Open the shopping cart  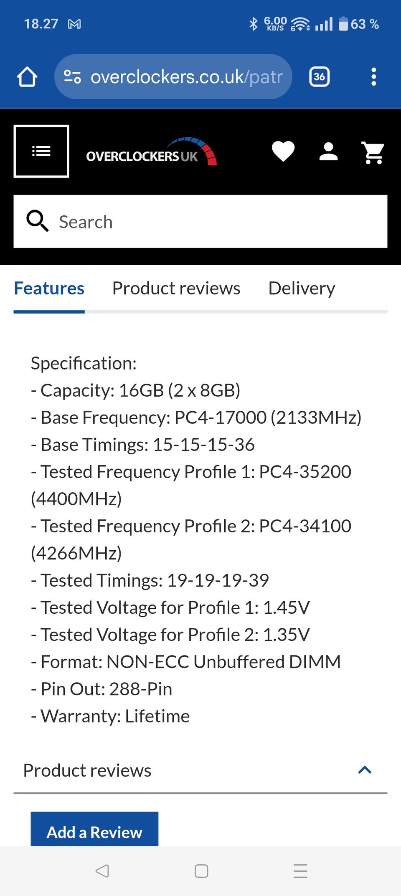pos(373,152)
